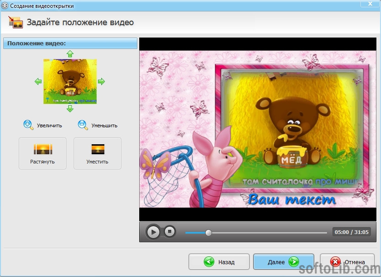The height and width of the screenshot is (277, 381).
Task: Shift video left with green left arrow
Action: [x=38, y=81]
